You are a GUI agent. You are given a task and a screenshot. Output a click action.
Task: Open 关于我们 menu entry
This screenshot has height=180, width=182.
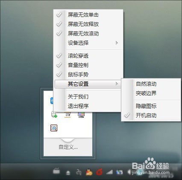pos(88,97)
